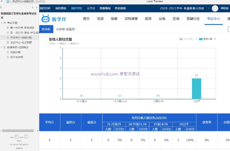
Task: Click the sidebar scrollbar left arrow
Action: [1, 131]
